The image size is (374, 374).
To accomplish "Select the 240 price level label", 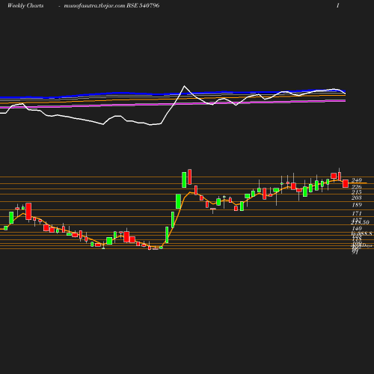I will (357, 180).
